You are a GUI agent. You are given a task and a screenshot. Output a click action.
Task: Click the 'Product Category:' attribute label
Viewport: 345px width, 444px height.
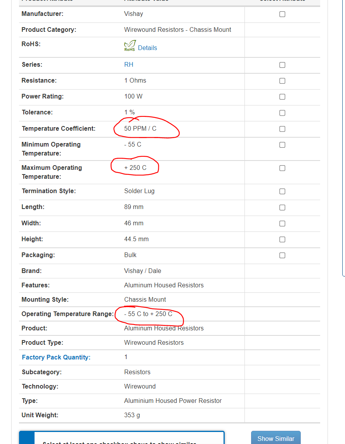tap(49, 30)
